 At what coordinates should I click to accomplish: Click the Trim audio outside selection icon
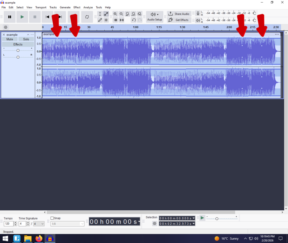pos(115,20)
